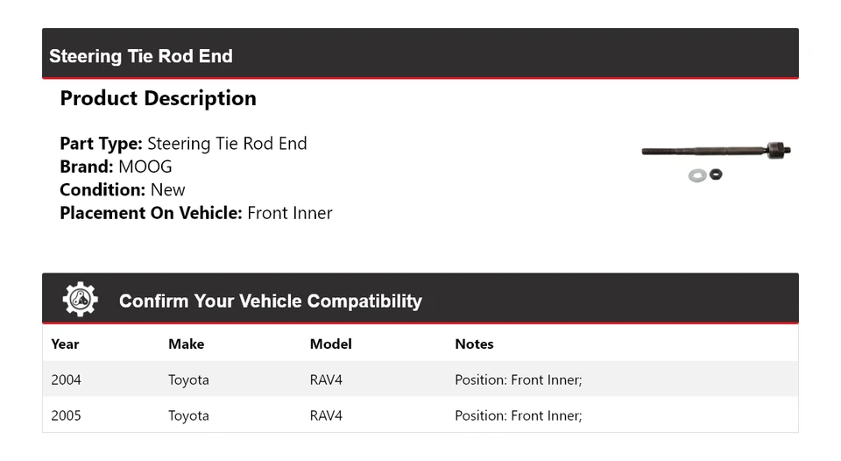Viewport: 841px width, 461px height.
Task: Click the Notes column header
Action: tap(474, 344)
